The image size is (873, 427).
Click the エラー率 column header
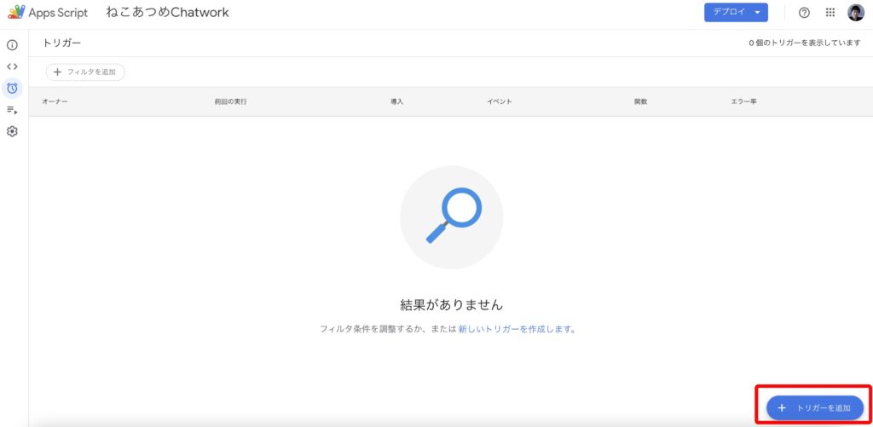point(743,102)
